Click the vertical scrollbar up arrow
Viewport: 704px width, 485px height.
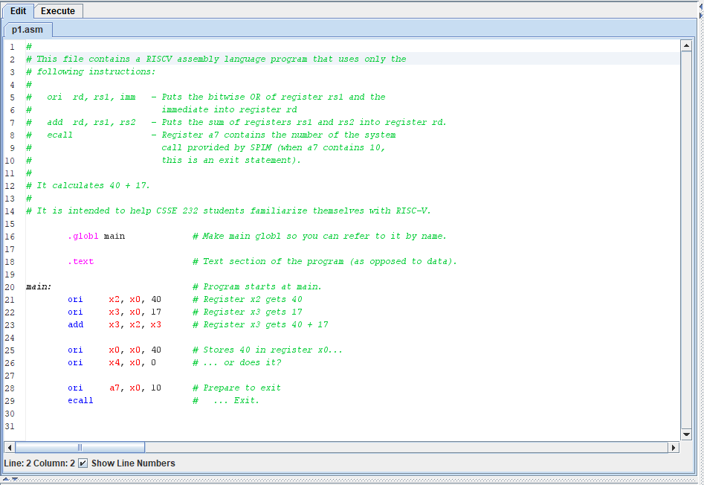click(686, 46)
